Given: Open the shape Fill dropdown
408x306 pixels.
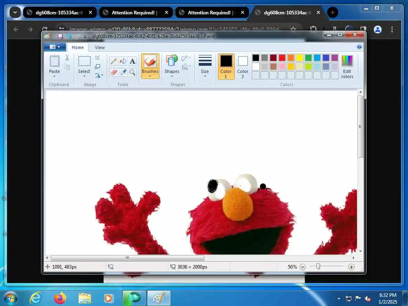Looking at the screenshot, I should (x=186, y=67).
